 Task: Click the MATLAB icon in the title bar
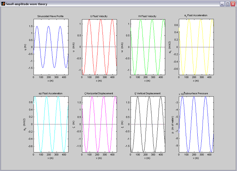click(3, 4)
